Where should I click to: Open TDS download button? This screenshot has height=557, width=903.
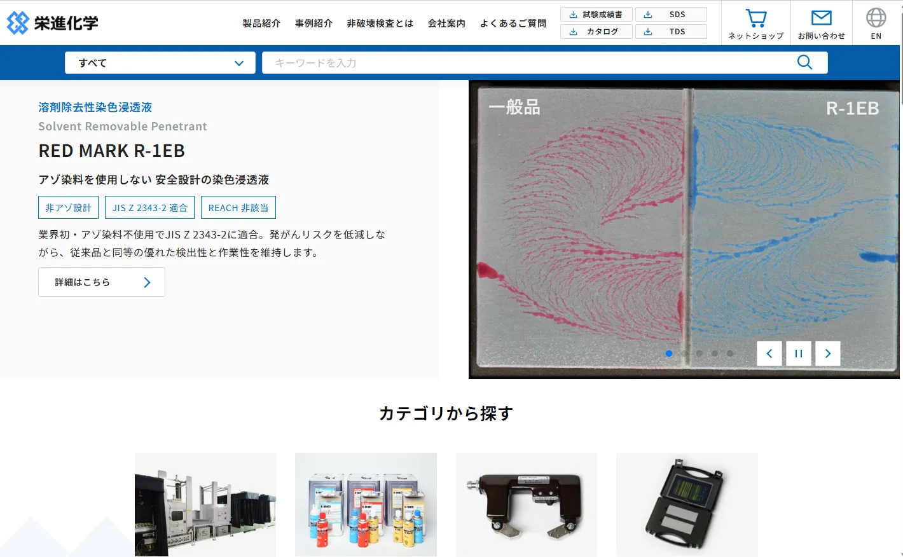(671, 31)
